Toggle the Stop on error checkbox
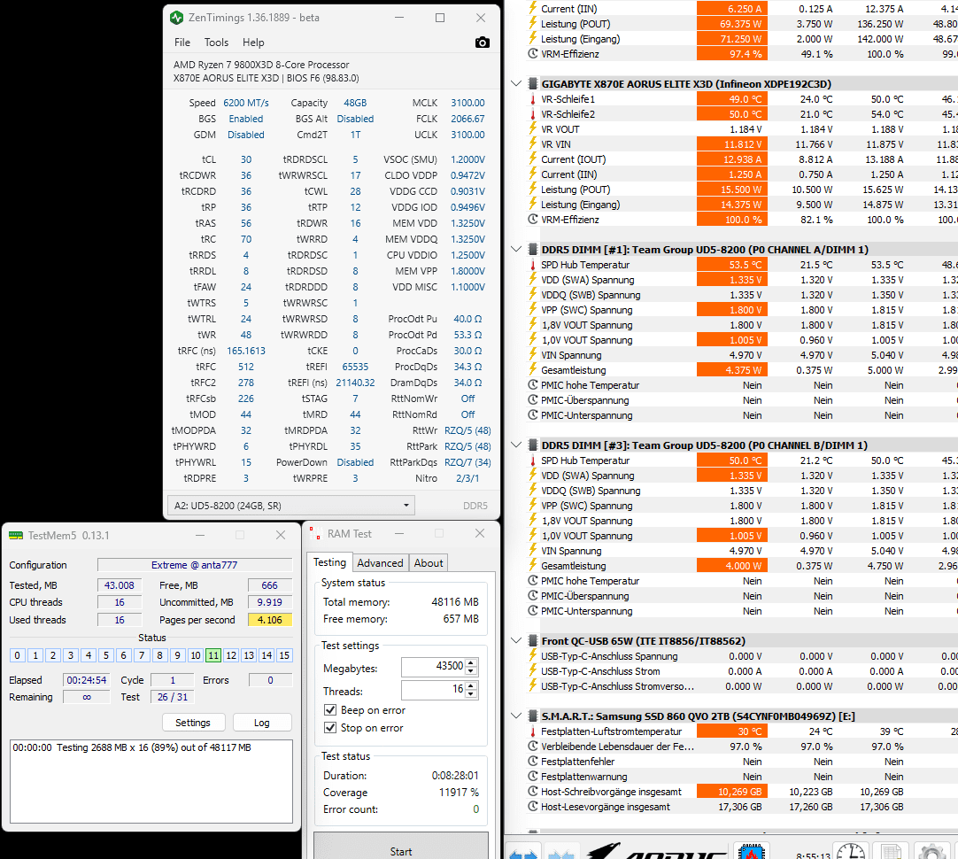Screen dimensions: 958x859 (330, 728)
